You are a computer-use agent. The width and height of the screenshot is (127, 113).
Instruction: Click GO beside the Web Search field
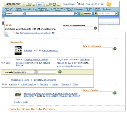click(x=116, y=14)
